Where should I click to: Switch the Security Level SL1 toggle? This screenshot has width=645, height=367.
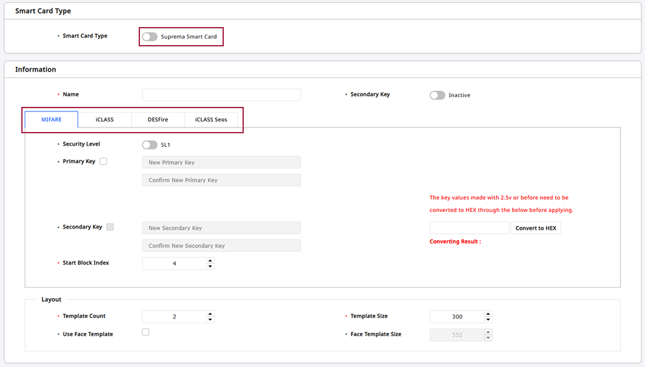click(150, 145)
